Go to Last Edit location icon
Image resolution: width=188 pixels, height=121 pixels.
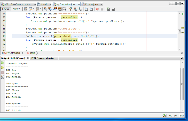pos(26,9)
